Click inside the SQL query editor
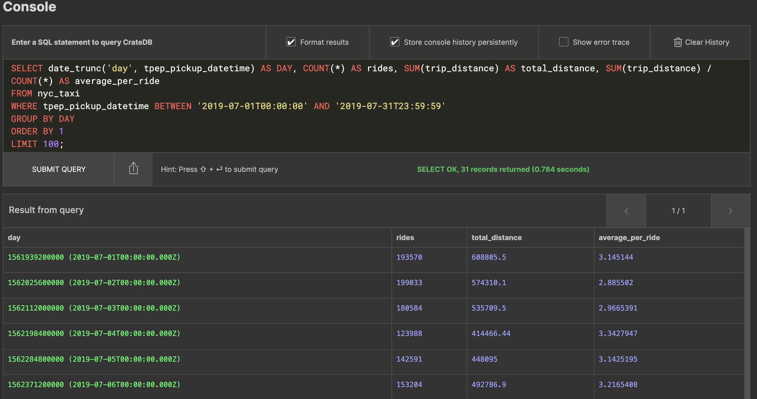The width and height of the screenshot is (757, 399). pos(377,106)
